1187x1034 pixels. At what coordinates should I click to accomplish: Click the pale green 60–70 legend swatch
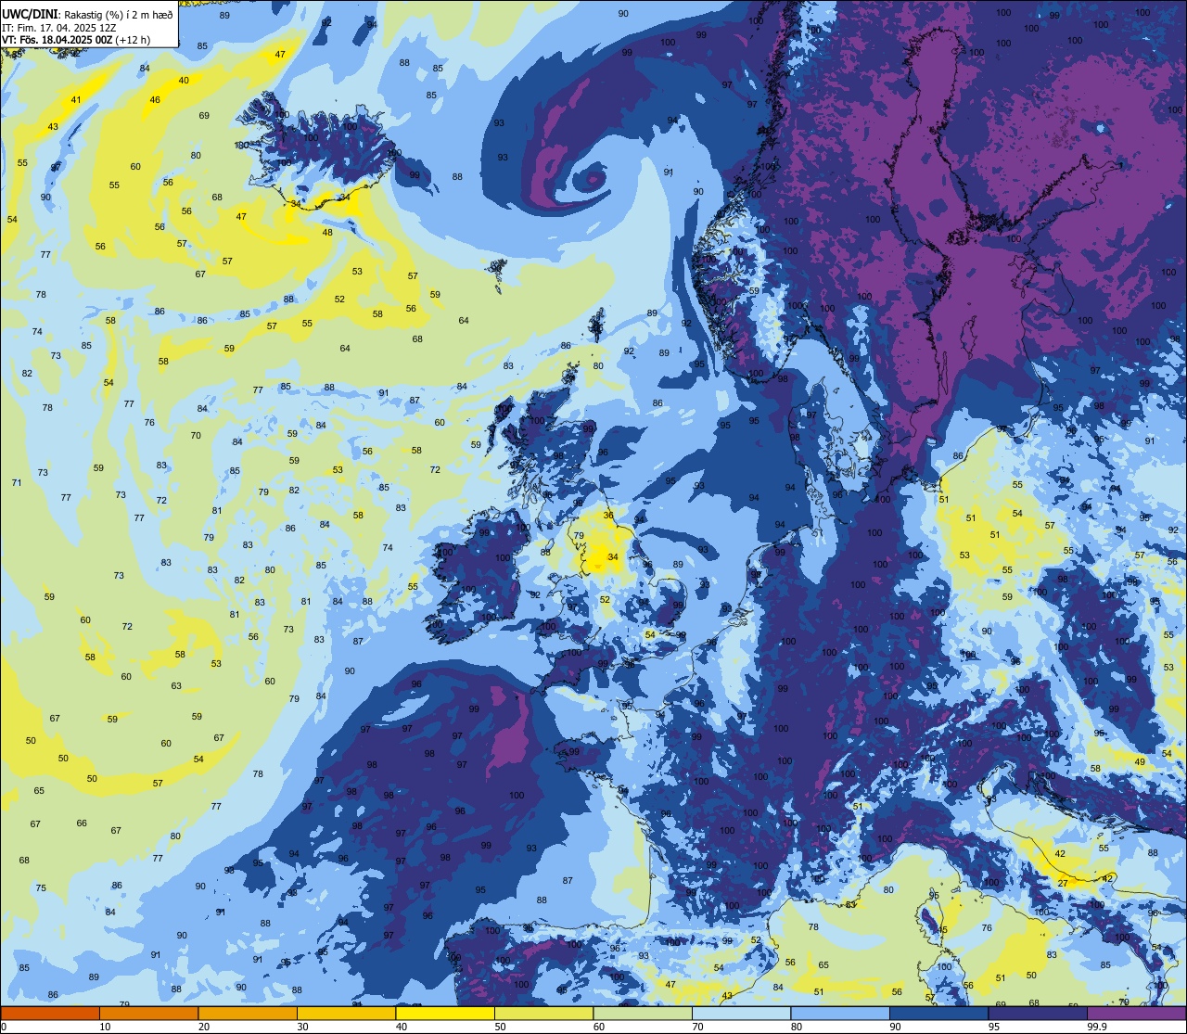pyautogui.click(x=643, y=1013)
